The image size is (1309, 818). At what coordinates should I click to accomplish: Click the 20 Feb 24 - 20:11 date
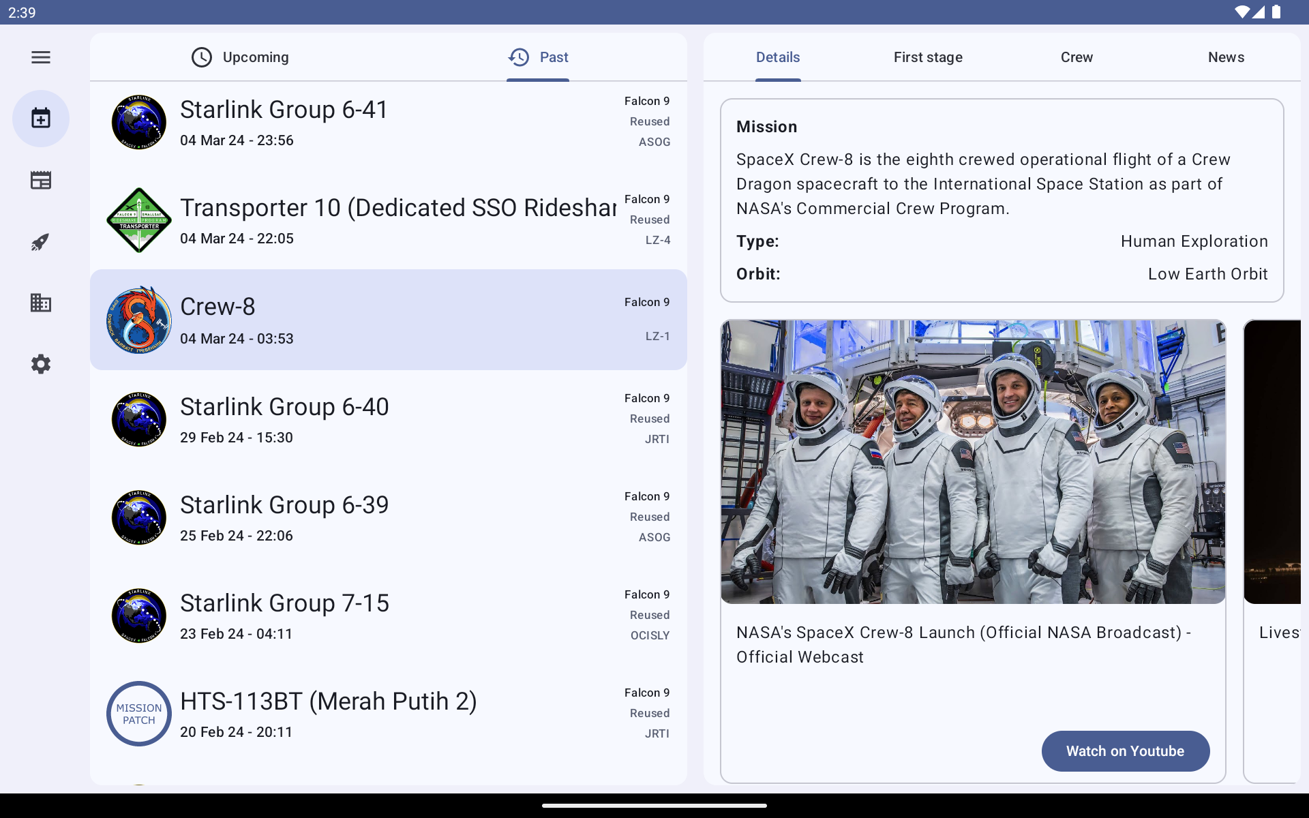(x=237, y=732)
